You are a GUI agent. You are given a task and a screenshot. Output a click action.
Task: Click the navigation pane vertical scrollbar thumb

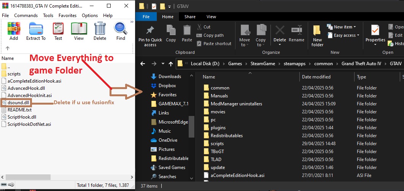coord(191,127)
